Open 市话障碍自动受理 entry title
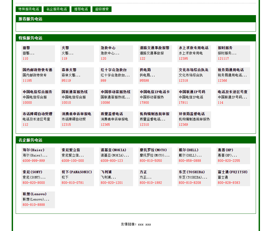The image size is (265, 231). pos(37,114)
